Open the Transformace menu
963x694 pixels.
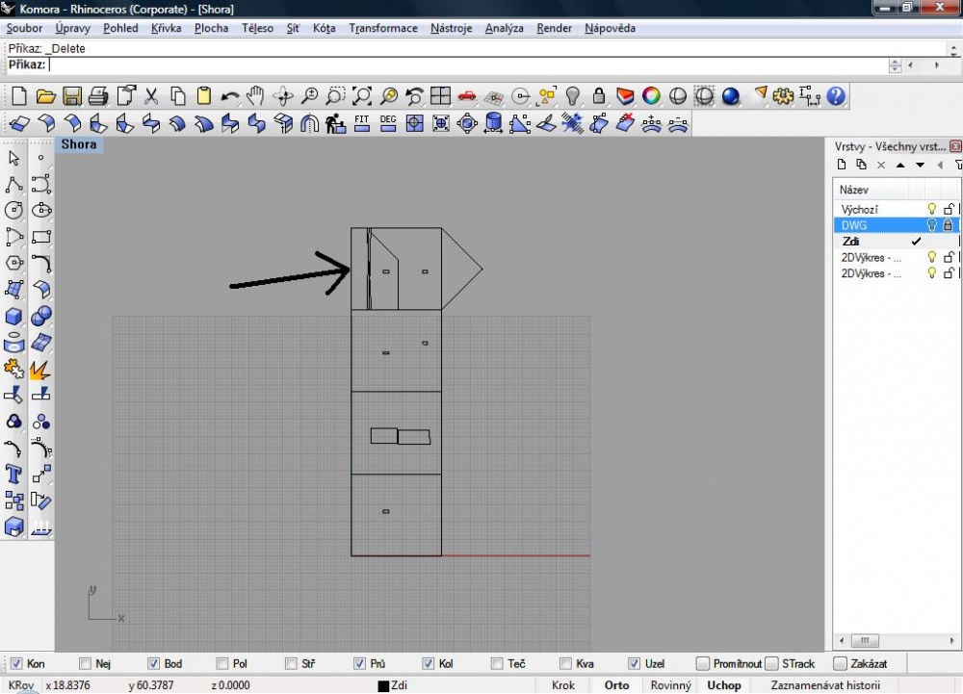tap(383, 28)
